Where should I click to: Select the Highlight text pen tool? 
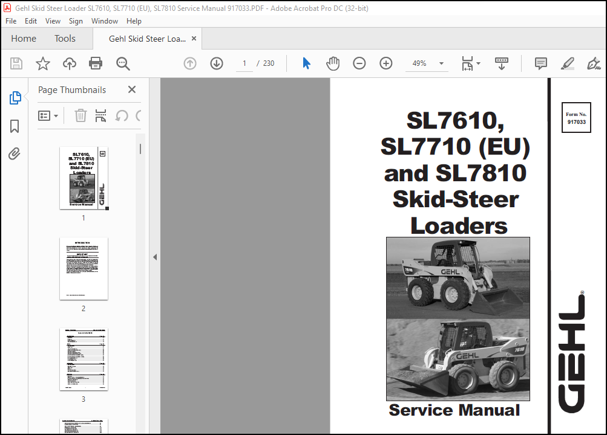point(567,63)
